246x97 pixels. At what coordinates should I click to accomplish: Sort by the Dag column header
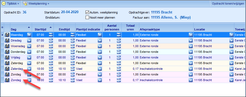(21, 27)
